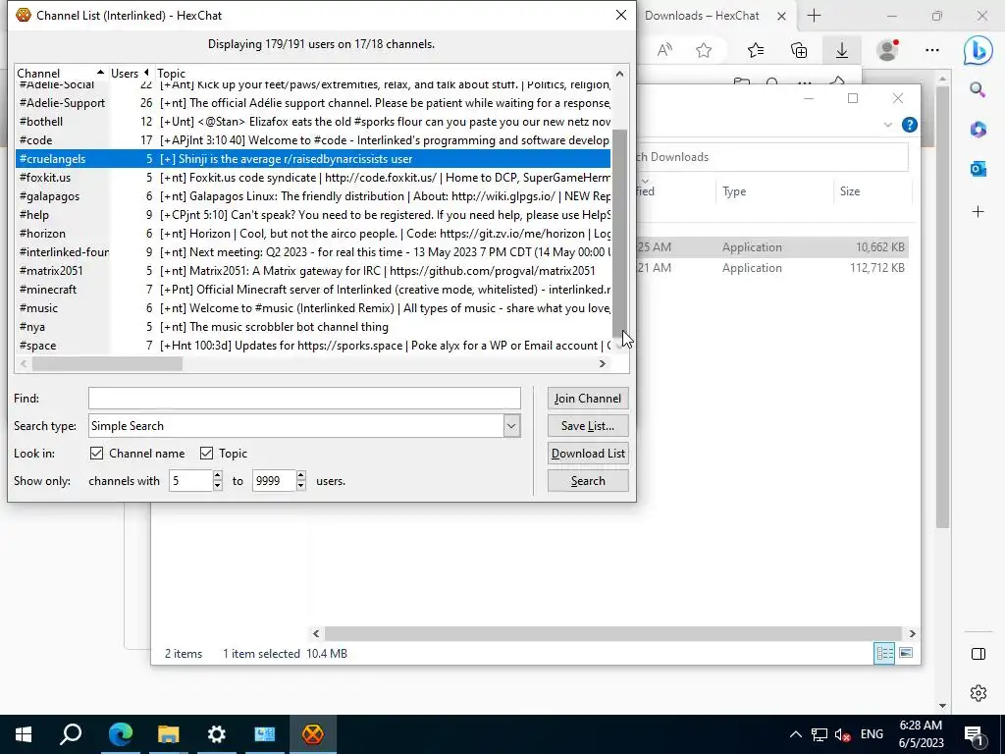
Task: Open Bing Chat sidebar icon
Action: [x=979, y=50]
